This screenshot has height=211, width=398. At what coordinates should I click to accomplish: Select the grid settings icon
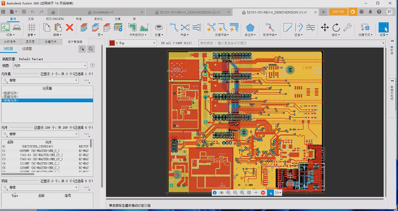click(x=32, y=28)
